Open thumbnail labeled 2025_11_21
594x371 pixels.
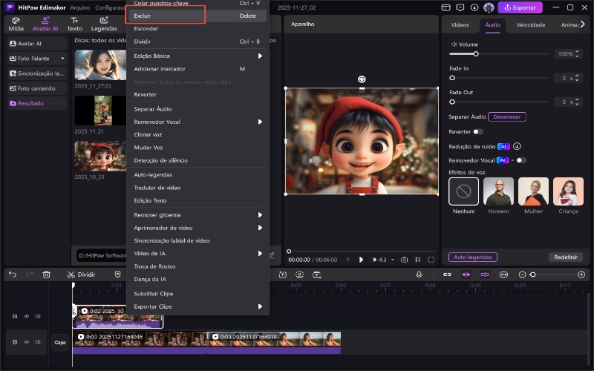(x=100, y=111)
